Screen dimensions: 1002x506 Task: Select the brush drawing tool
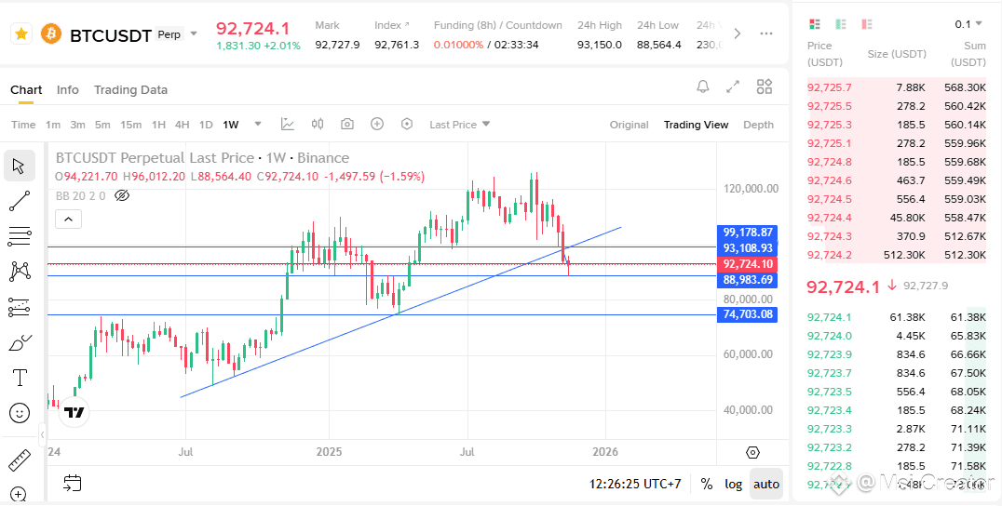pyautogui.click(x=20, y=342)
